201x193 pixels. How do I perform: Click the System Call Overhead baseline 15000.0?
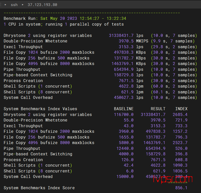125,176
